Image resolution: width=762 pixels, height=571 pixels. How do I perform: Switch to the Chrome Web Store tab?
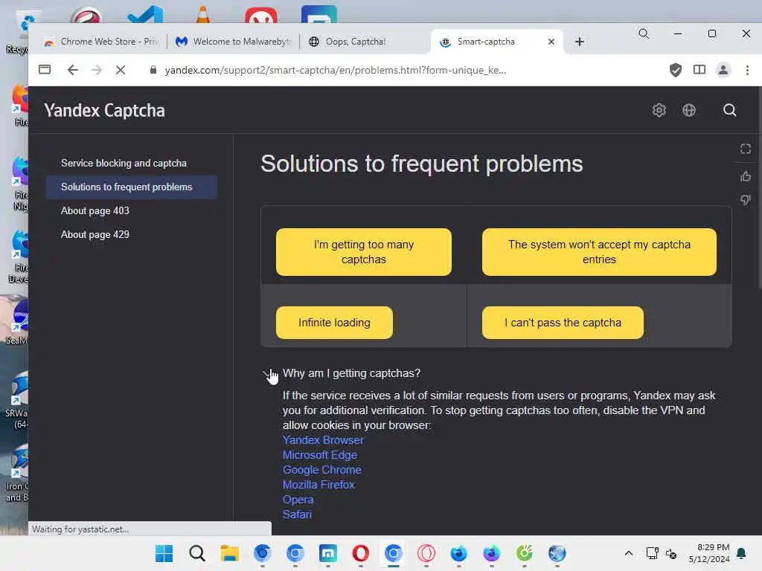(100, 42)
